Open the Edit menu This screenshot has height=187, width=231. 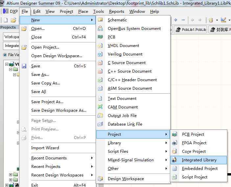coord(37,12)
